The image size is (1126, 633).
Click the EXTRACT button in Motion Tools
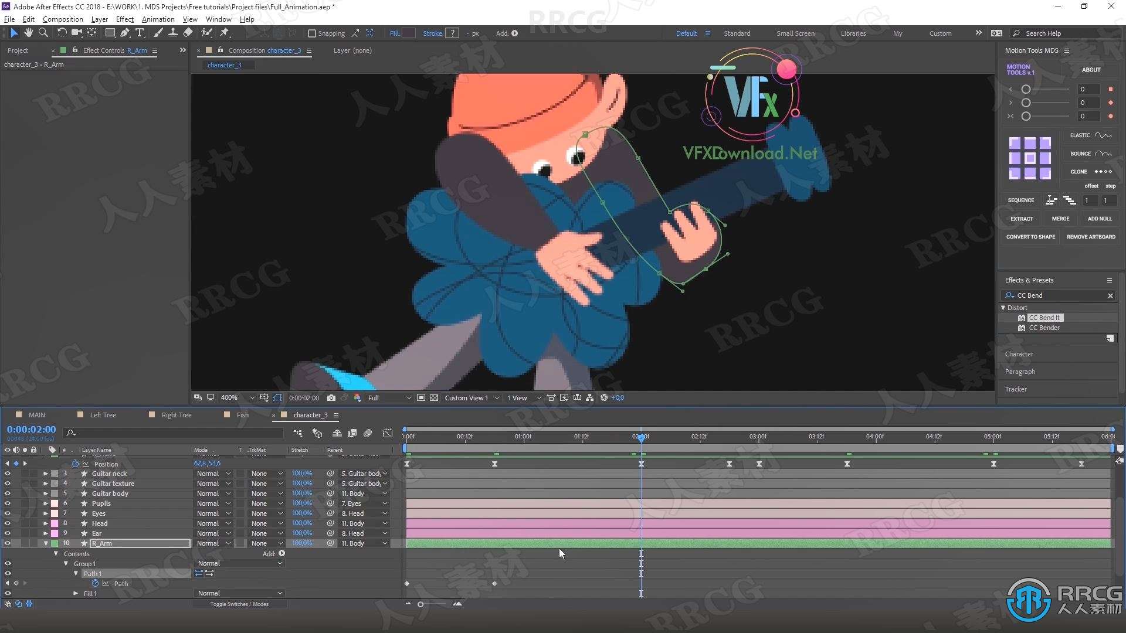pyautogui.click(x=1021, y=219)
